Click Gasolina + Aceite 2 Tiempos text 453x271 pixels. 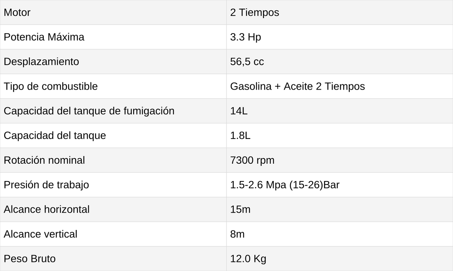tap(297, 86)
